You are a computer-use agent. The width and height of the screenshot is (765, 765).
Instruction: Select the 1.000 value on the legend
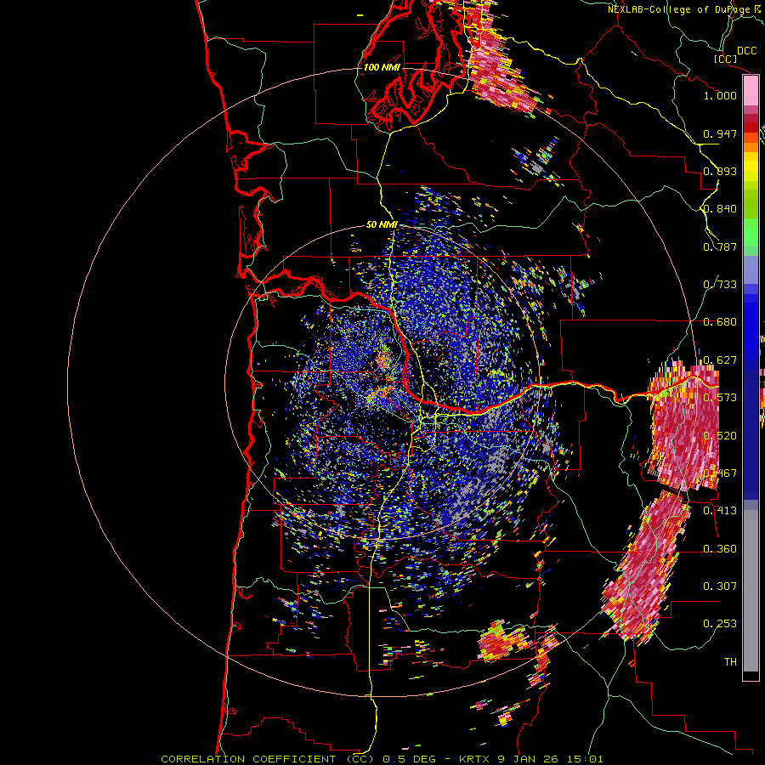pyautogui.click(x=720, y=95)
